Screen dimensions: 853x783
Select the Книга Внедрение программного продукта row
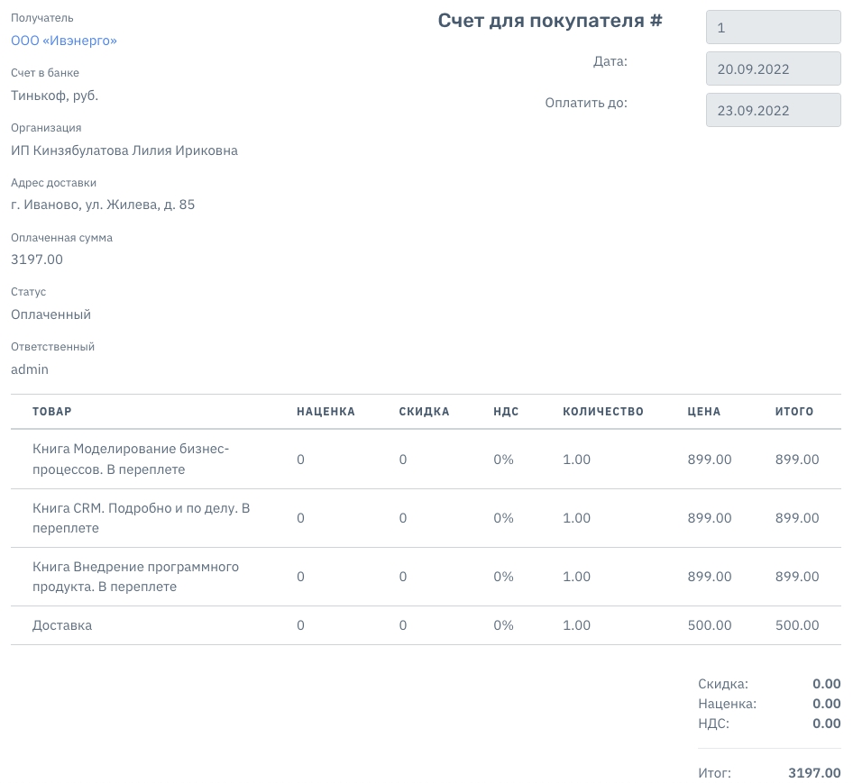coord(426,577)
